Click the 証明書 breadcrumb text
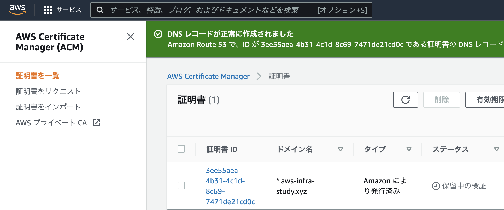The height and width of the screenshot is (210, 504). [x=279, y=76]
